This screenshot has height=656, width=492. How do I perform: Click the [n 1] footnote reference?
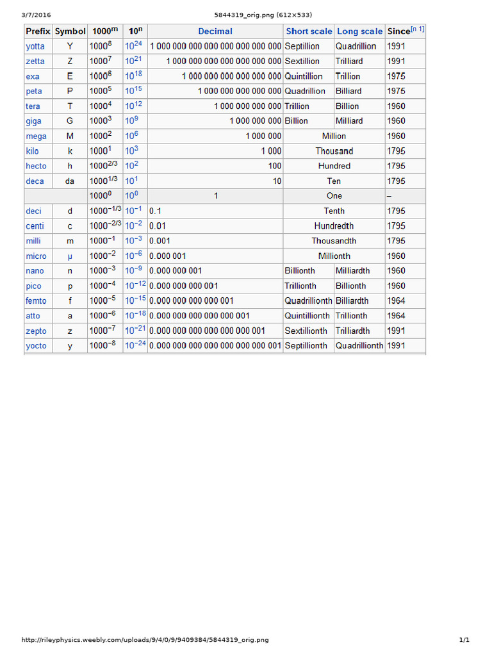pos(418,29)
